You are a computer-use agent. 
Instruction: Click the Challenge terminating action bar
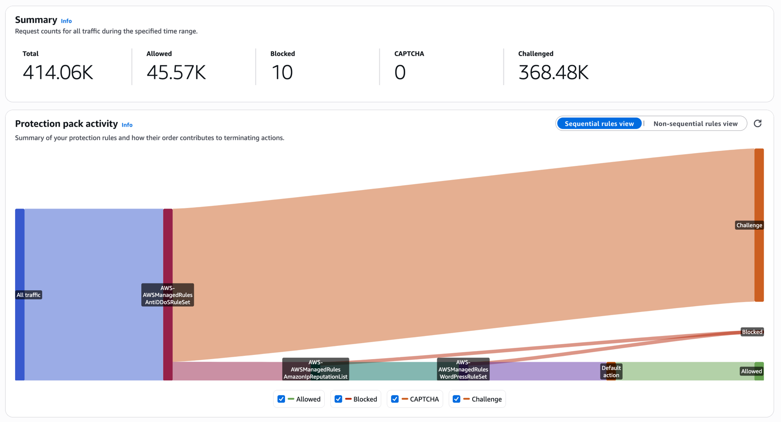click(759, 225)
